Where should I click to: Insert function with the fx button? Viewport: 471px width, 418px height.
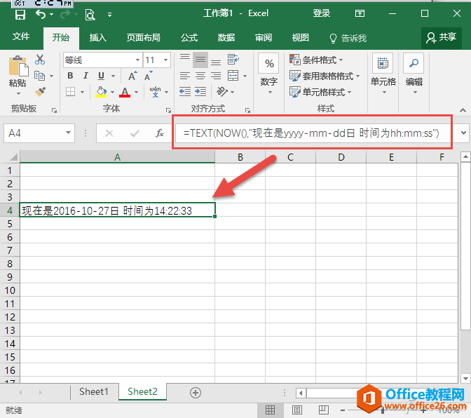pyautogui.click(x=160, y=133)
